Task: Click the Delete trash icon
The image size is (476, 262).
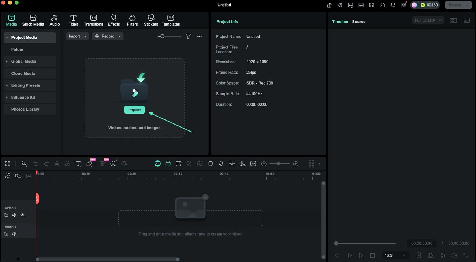Action: tap(57, 164)
